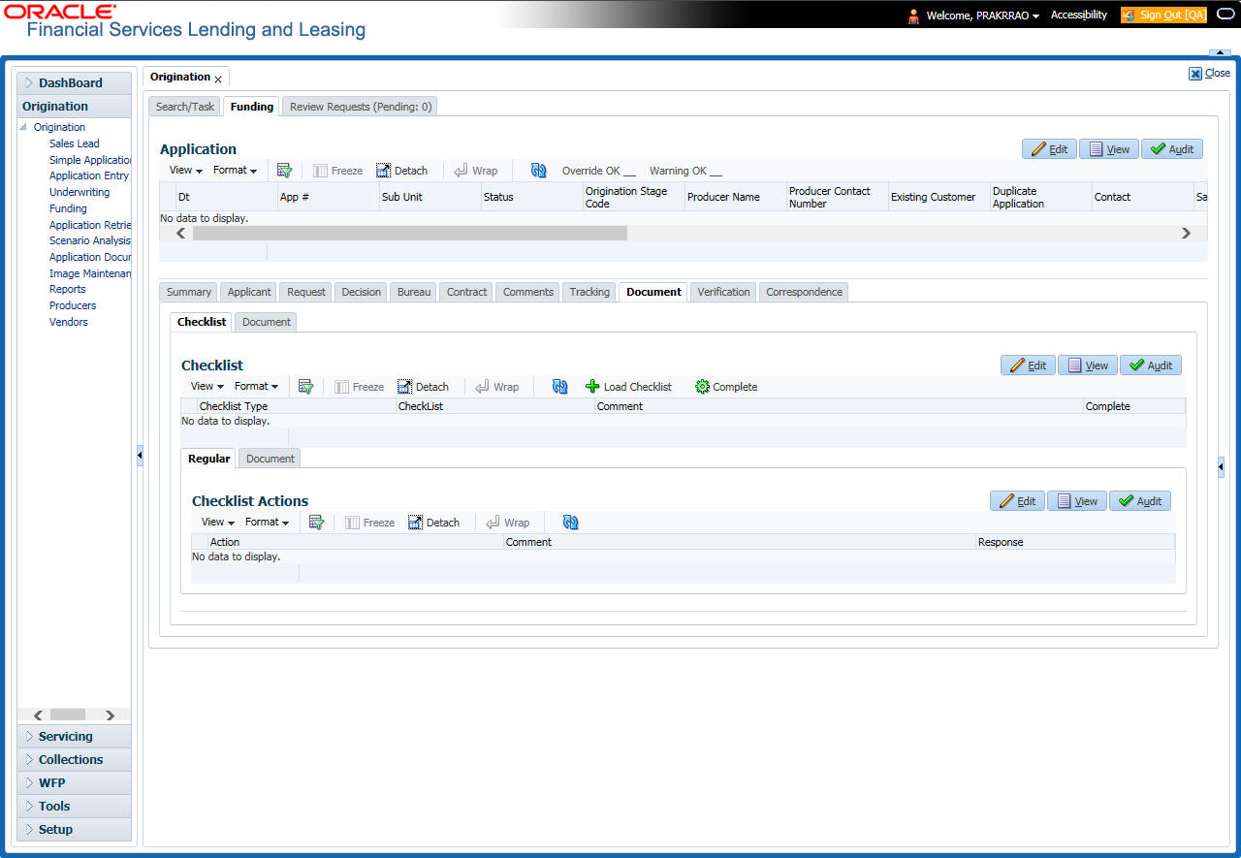The height and width of the screenshot is (858, 1241).
Task: Expand the Setup accordion section
Action: pos(74,830)
